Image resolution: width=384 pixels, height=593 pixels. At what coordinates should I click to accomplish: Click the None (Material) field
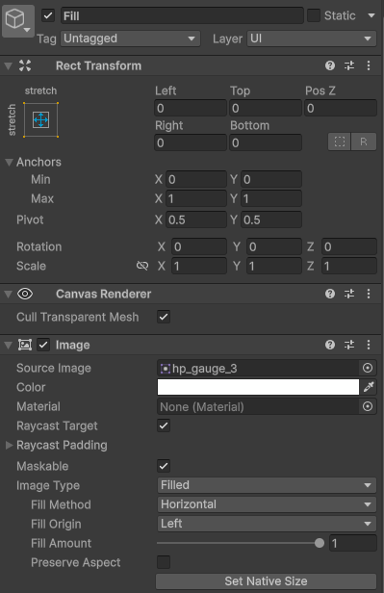click(x=258, y=407)
